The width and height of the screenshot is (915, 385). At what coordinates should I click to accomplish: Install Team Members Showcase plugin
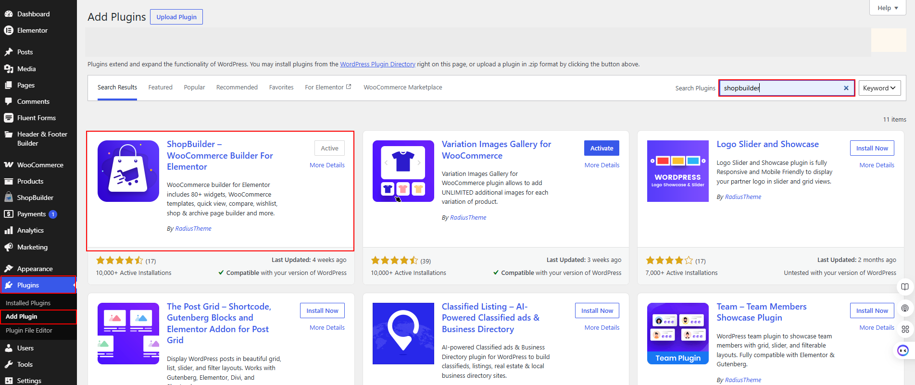872,310
